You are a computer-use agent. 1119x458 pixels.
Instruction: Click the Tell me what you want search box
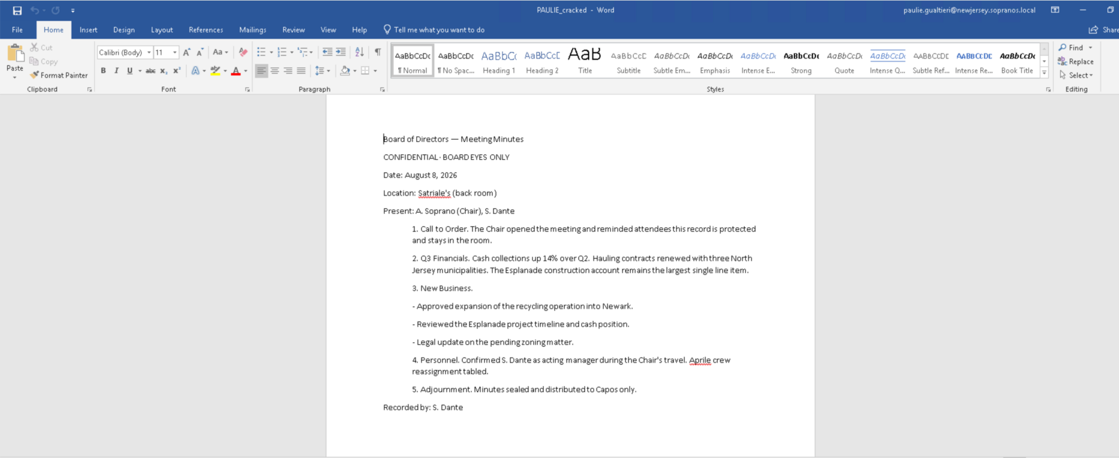[434, 30]
